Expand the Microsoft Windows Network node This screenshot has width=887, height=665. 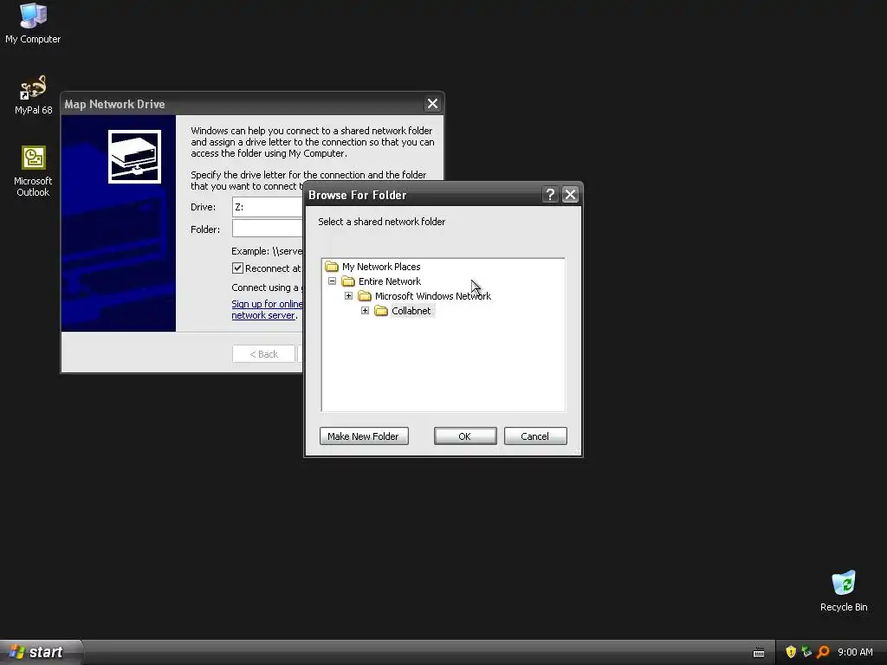[348, 296]
